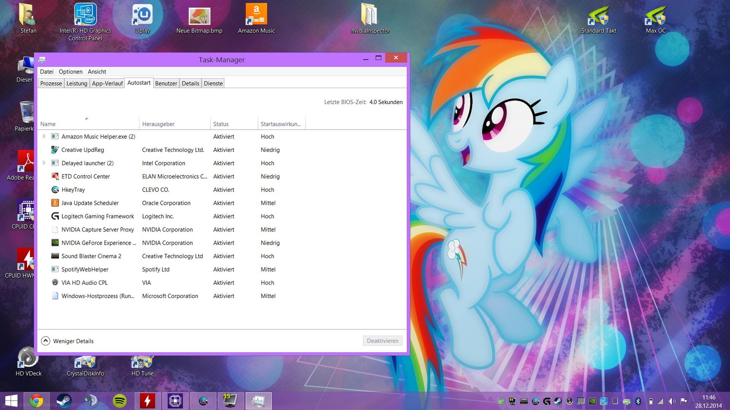Screen dimensions: 730x410
Task: Select the Standard Takt desktop shortcut
Action: [x=599, y=19]
